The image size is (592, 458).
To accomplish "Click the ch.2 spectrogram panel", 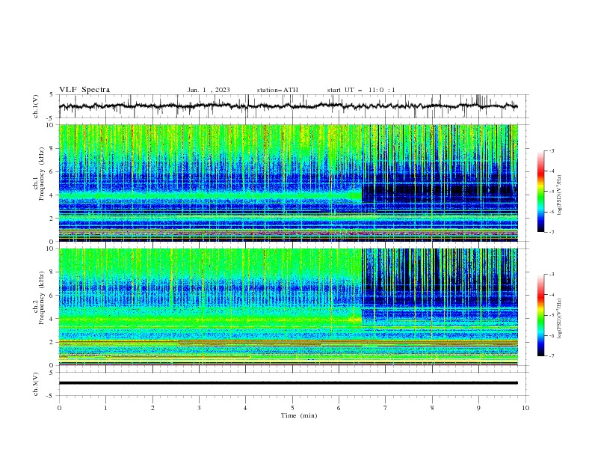I will (289, 307).
